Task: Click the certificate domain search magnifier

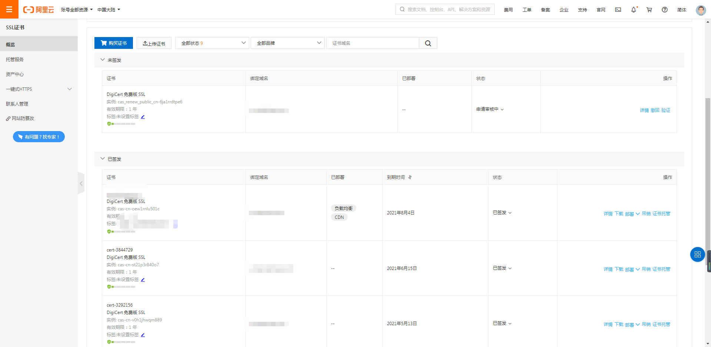Action: pos(428,43)
